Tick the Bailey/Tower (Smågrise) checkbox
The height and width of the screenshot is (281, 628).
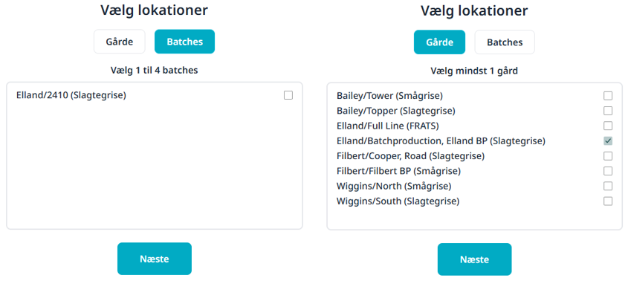[x=608, y=96]
